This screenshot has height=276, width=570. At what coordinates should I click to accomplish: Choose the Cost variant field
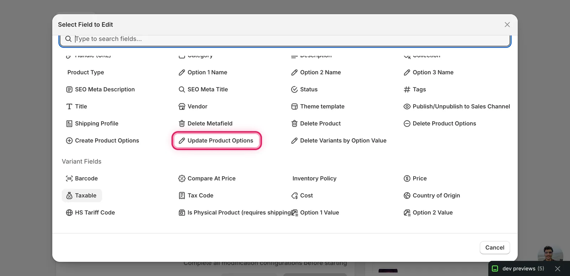(302, 196)
